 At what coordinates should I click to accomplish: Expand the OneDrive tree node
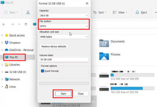2,50
